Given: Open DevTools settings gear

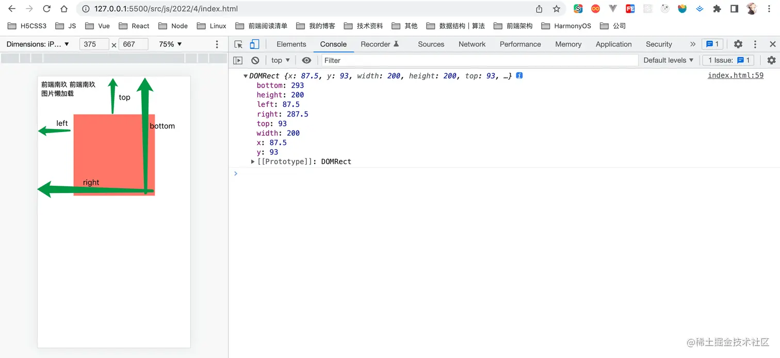Looking at the screenshot, I should click(738, 44).
